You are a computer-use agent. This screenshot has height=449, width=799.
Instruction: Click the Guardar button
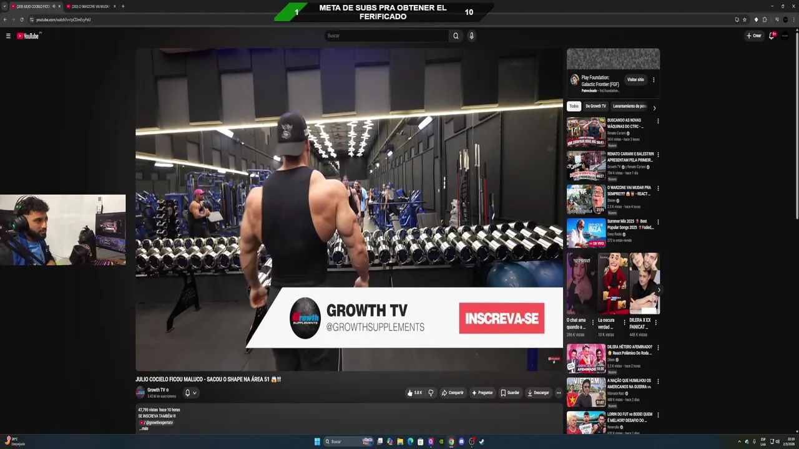click(x=510, y=393)
